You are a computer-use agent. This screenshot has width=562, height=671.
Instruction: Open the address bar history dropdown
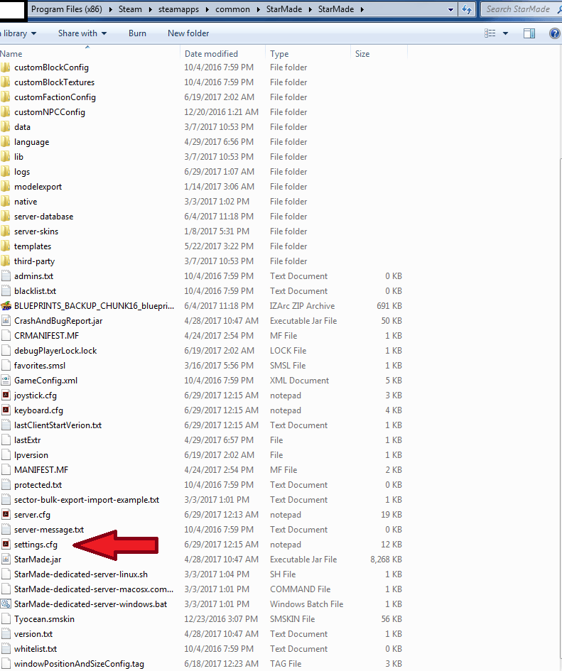(x=451, y=9)
